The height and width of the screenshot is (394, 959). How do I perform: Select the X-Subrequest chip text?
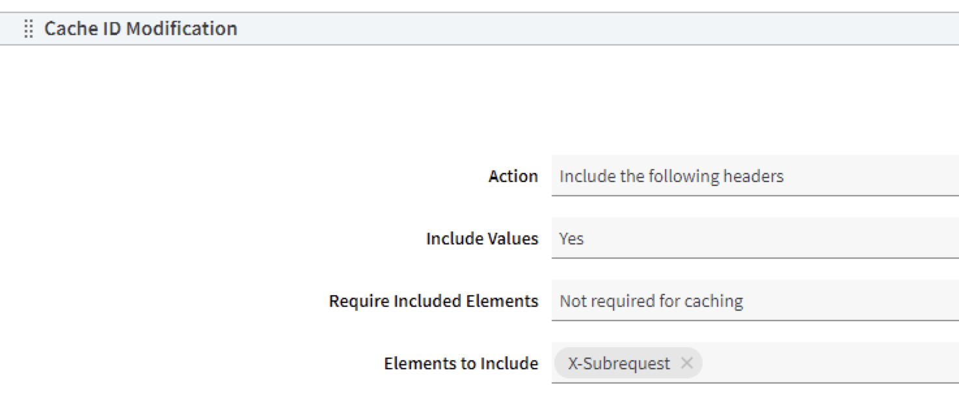(x=618, y=363)
